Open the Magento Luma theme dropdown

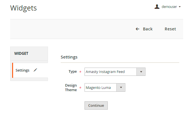pyautogui.click(x=101, y=88)
